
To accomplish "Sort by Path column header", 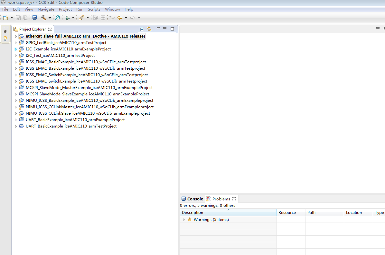I will coord(324,212).
